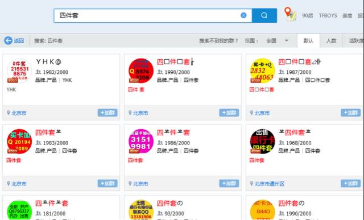Open group title of 1990/2000 card

click(176, 62)
